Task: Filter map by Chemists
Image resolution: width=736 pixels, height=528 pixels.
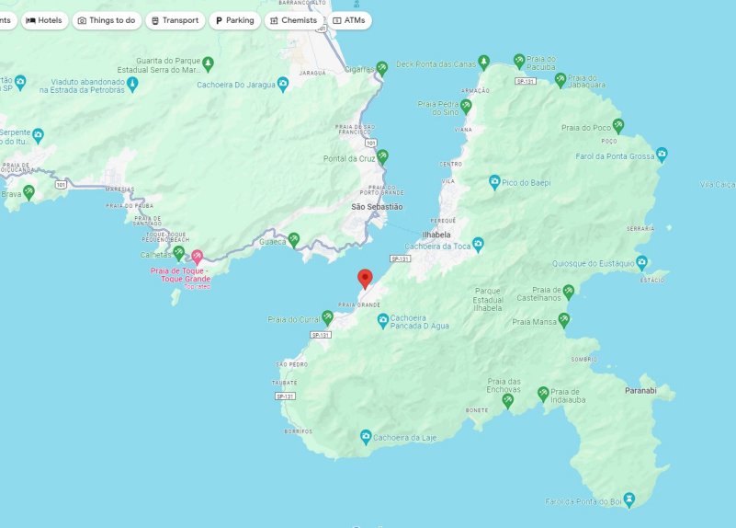Action: tap(294, 20)
